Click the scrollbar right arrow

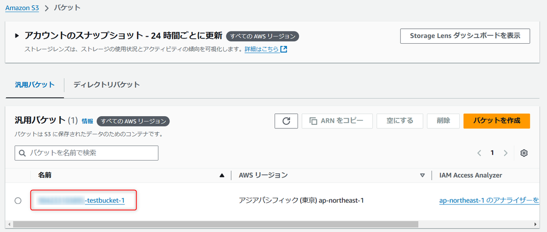tap(535, 224)
